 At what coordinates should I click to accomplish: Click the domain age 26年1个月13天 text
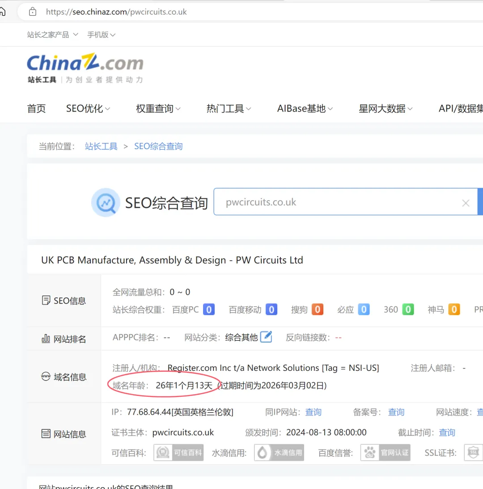184,386
